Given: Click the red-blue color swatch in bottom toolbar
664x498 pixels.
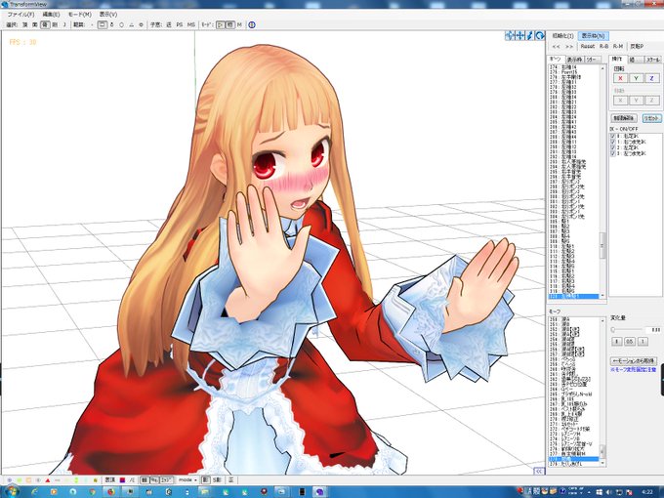Looking at the screenshot, I should (122, 479).
